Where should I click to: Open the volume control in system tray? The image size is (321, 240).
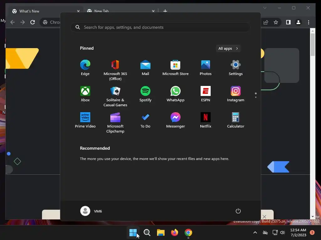[x=282, y=232]
